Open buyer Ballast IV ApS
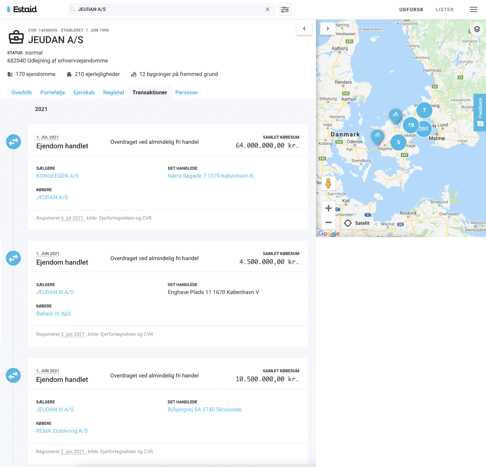The image size is (486, 467). (54, 313)
